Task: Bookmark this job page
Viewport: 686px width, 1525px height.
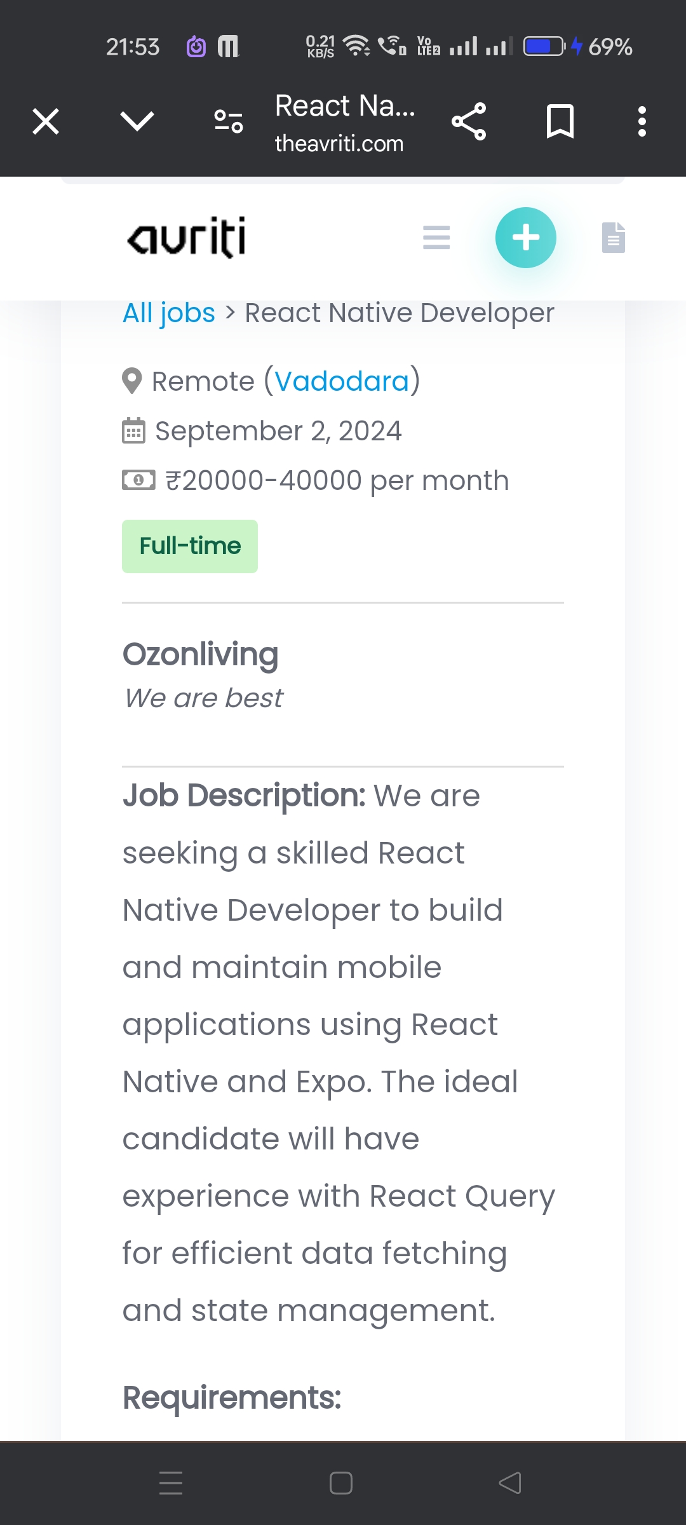Action: click(560, 121)
